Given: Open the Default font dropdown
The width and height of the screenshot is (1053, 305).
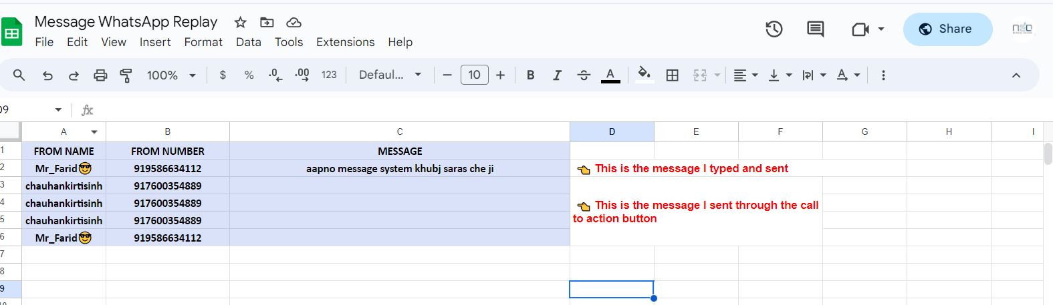Looking at the screenshot, I should [x=390, y=75].
